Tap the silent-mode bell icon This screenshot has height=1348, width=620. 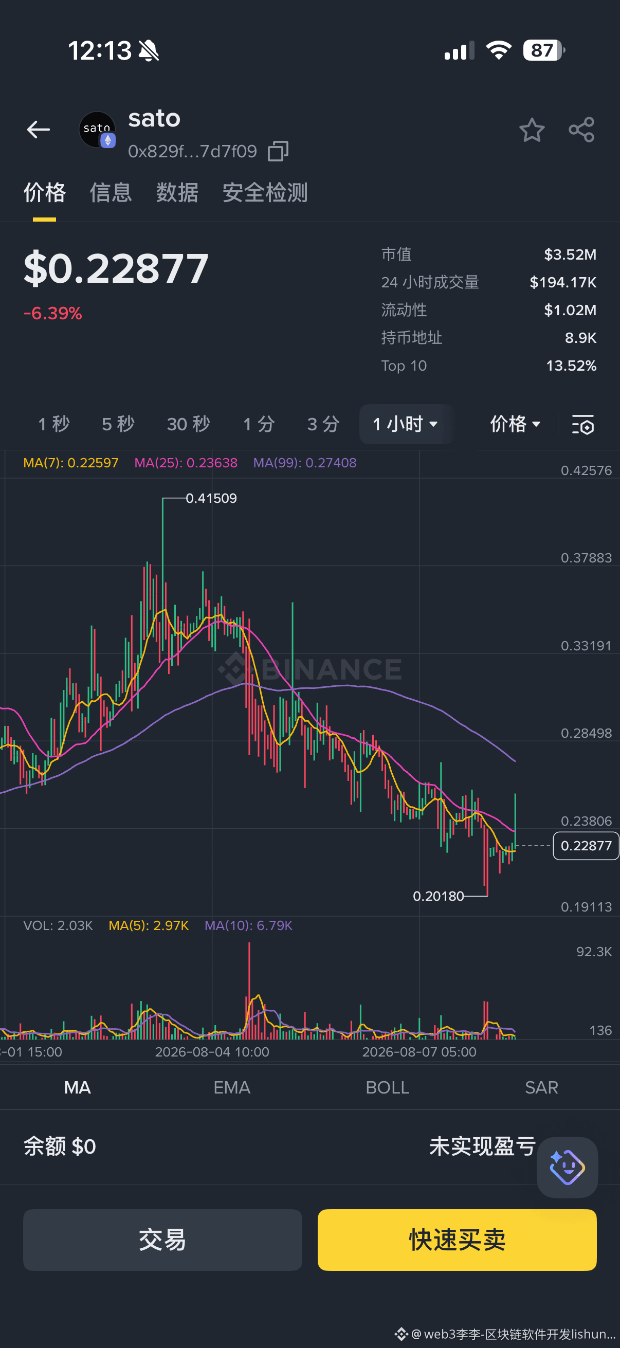149,51
